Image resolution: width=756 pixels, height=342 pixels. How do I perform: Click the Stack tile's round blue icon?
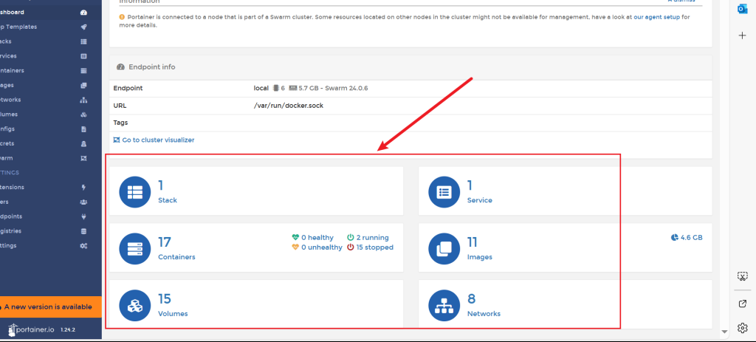tap(134, 191)
